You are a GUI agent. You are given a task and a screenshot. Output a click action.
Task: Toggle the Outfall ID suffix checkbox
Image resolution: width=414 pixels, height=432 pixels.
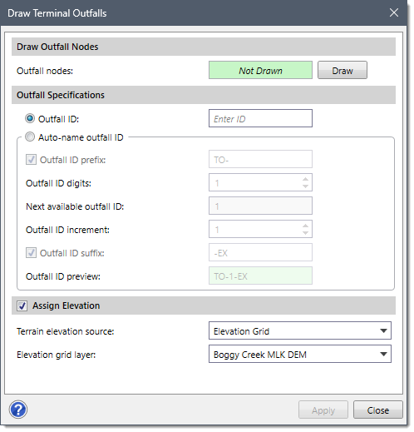[x=31, y=253]
